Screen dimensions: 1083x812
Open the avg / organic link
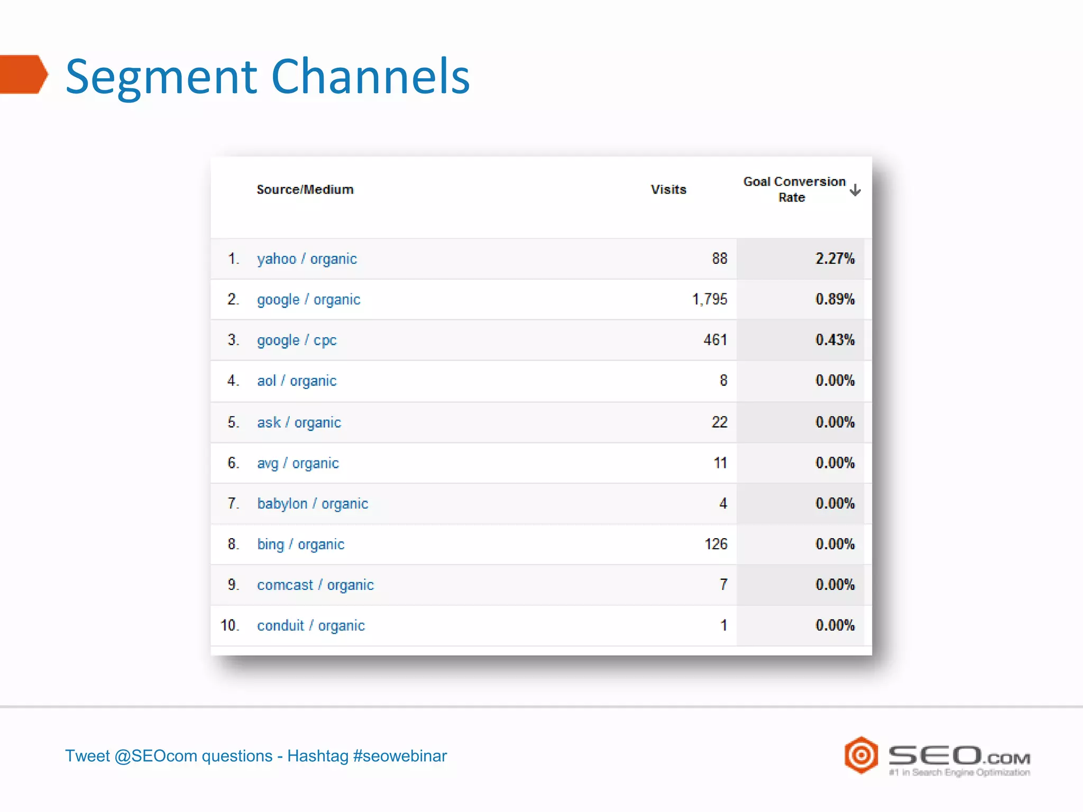[x=298, y=463]
